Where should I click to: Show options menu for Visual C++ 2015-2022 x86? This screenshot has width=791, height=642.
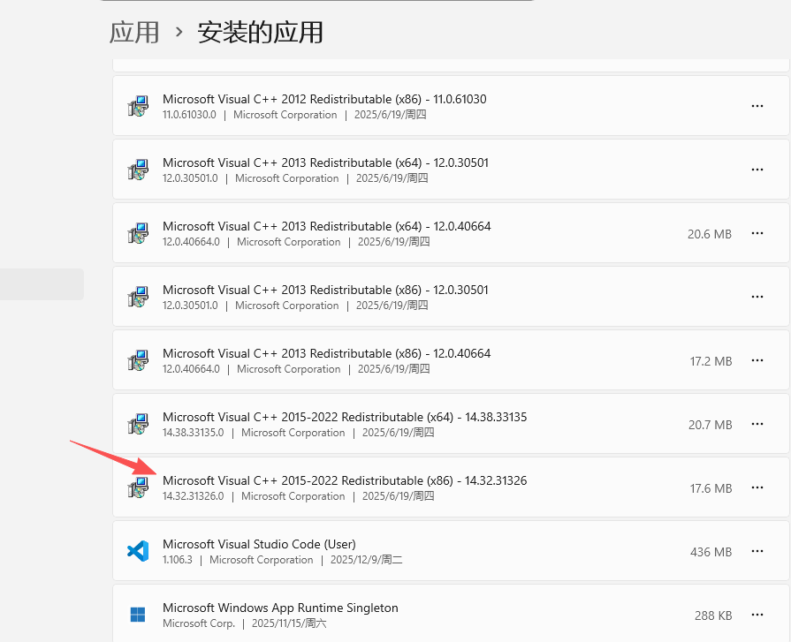757,487
